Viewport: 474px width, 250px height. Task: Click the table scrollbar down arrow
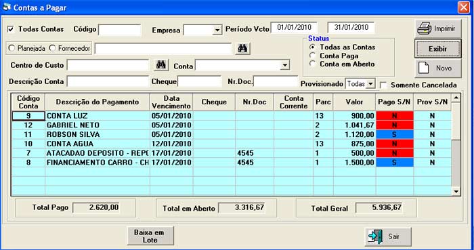[x=456, y=191]
